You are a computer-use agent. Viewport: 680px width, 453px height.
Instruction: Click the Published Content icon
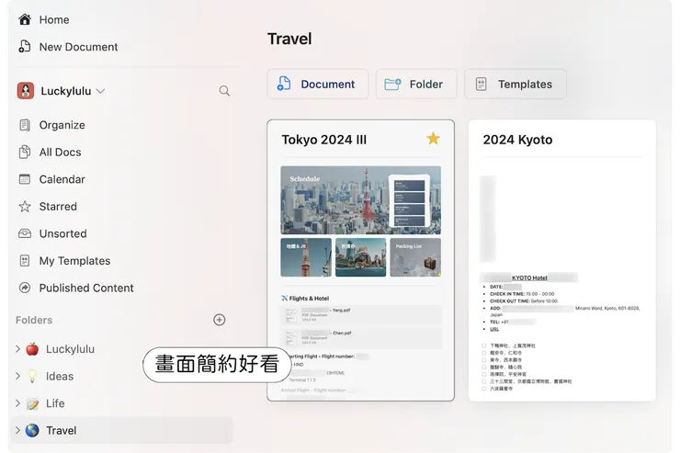point(25,288)
